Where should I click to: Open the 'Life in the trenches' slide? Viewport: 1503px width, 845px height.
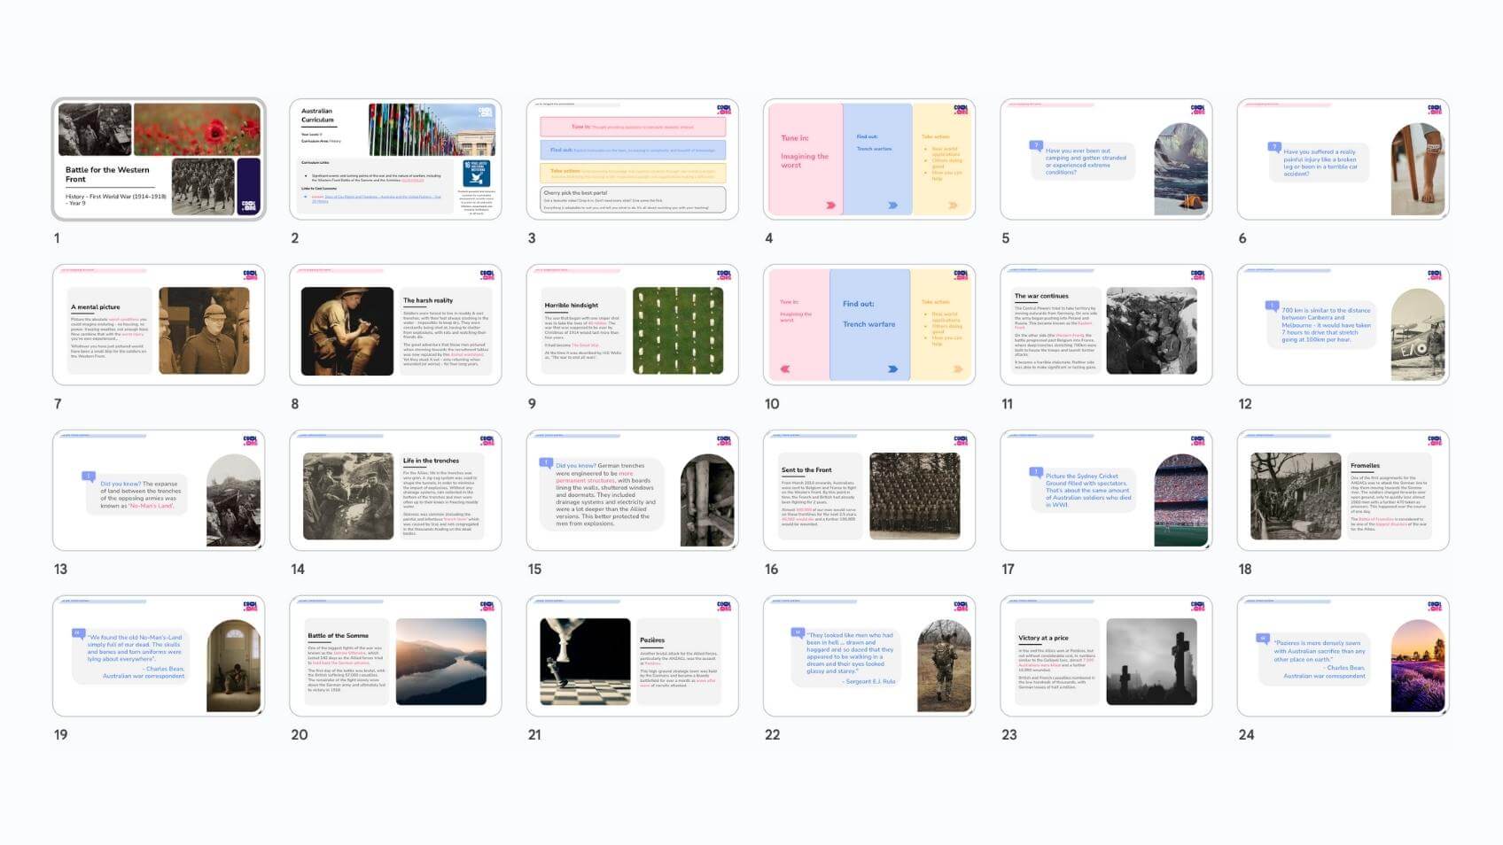395,491
